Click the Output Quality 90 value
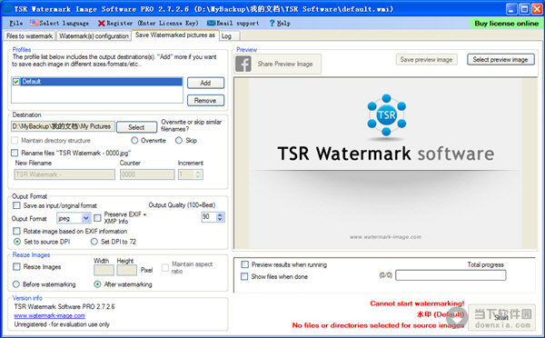The image size is (545, 338). (209, 217)
